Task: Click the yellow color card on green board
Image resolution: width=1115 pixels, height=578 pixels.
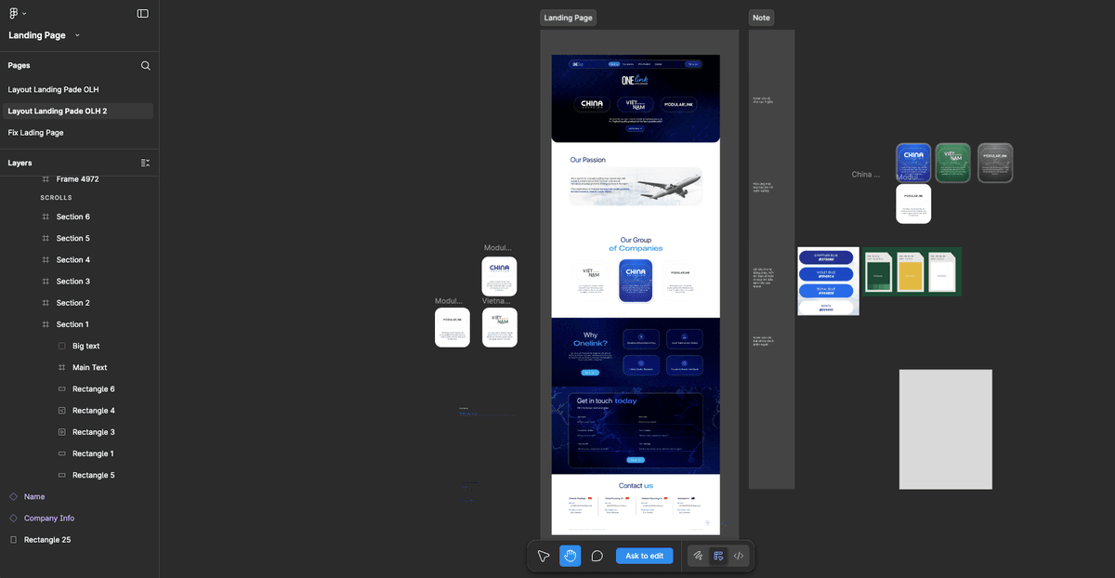Action: click(911, 271)
